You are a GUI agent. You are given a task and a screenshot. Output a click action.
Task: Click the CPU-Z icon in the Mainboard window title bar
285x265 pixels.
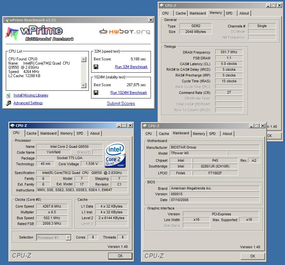(145, 126)
